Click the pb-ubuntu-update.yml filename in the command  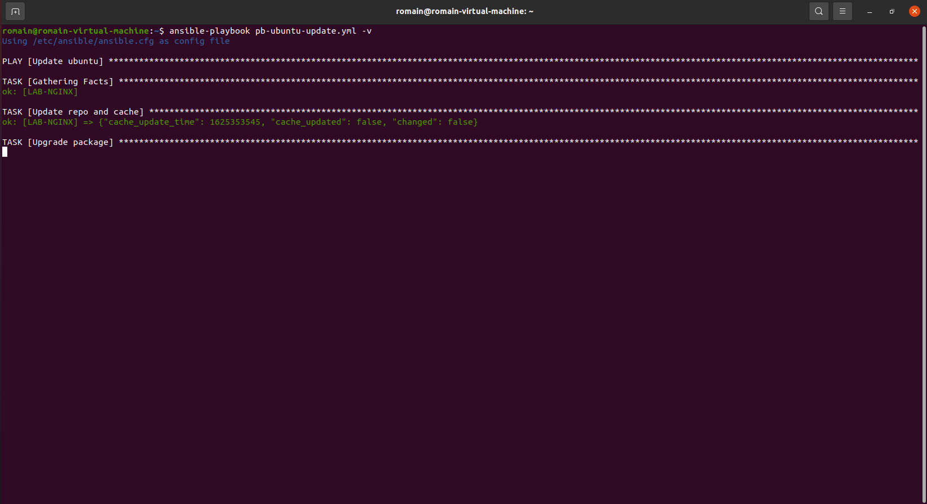(x=305, y=31)
